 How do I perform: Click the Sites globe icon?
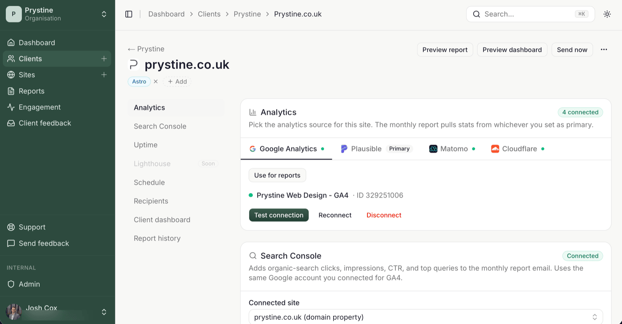pos(11,75)
